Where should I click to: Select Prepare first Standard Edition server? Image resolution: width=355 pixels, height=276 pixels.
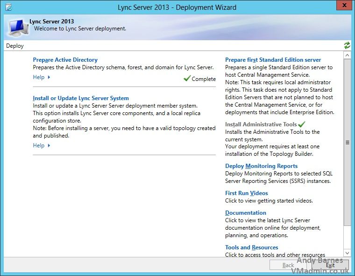[273, 60]
